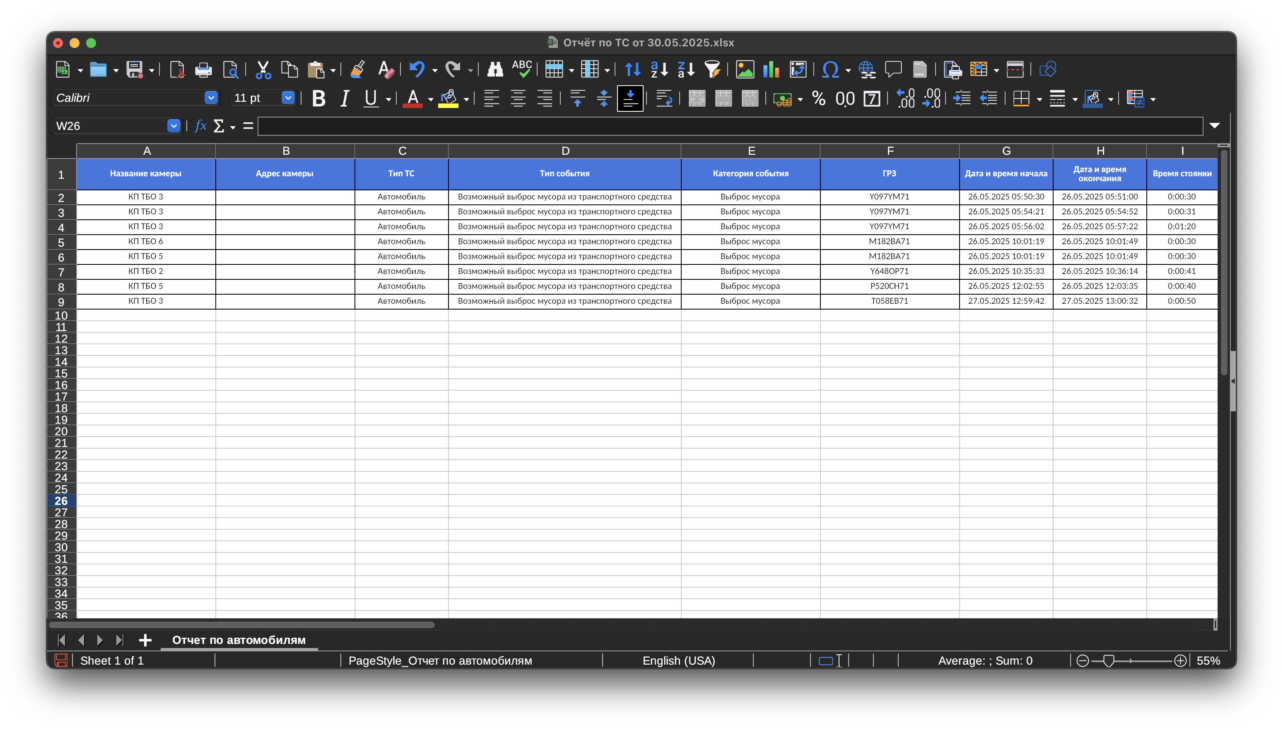Expand the Name Box cell reference dropdown
Screen dimensions: 1283x730
tap(174, 126)
